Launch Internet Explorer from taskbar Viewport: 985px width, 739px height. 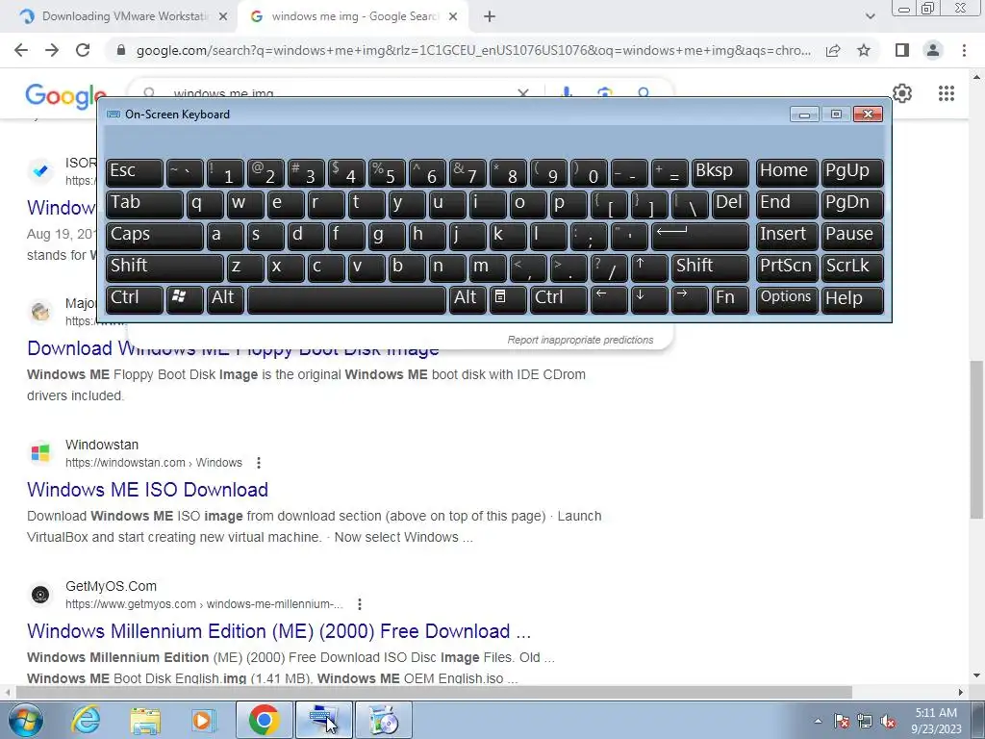[x=86, y=720]
